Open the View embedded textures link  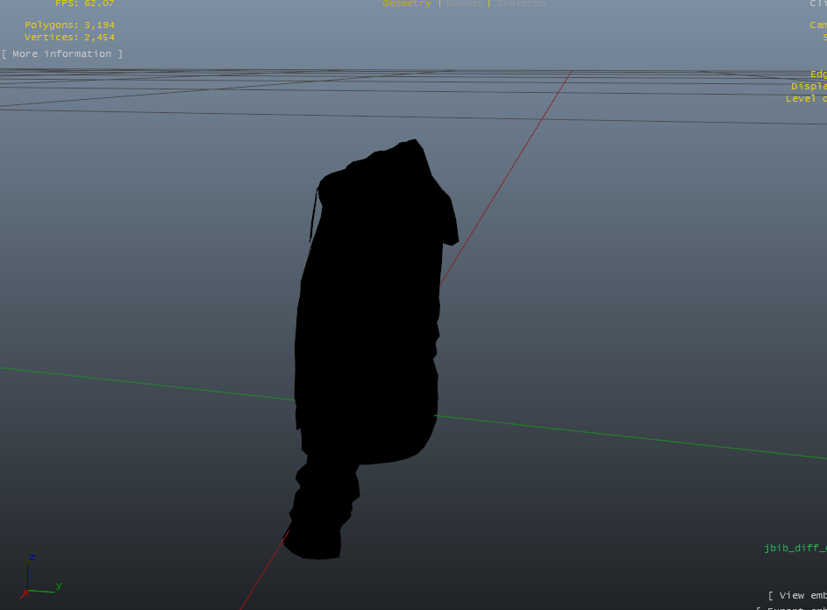click(x=797, y=595)
